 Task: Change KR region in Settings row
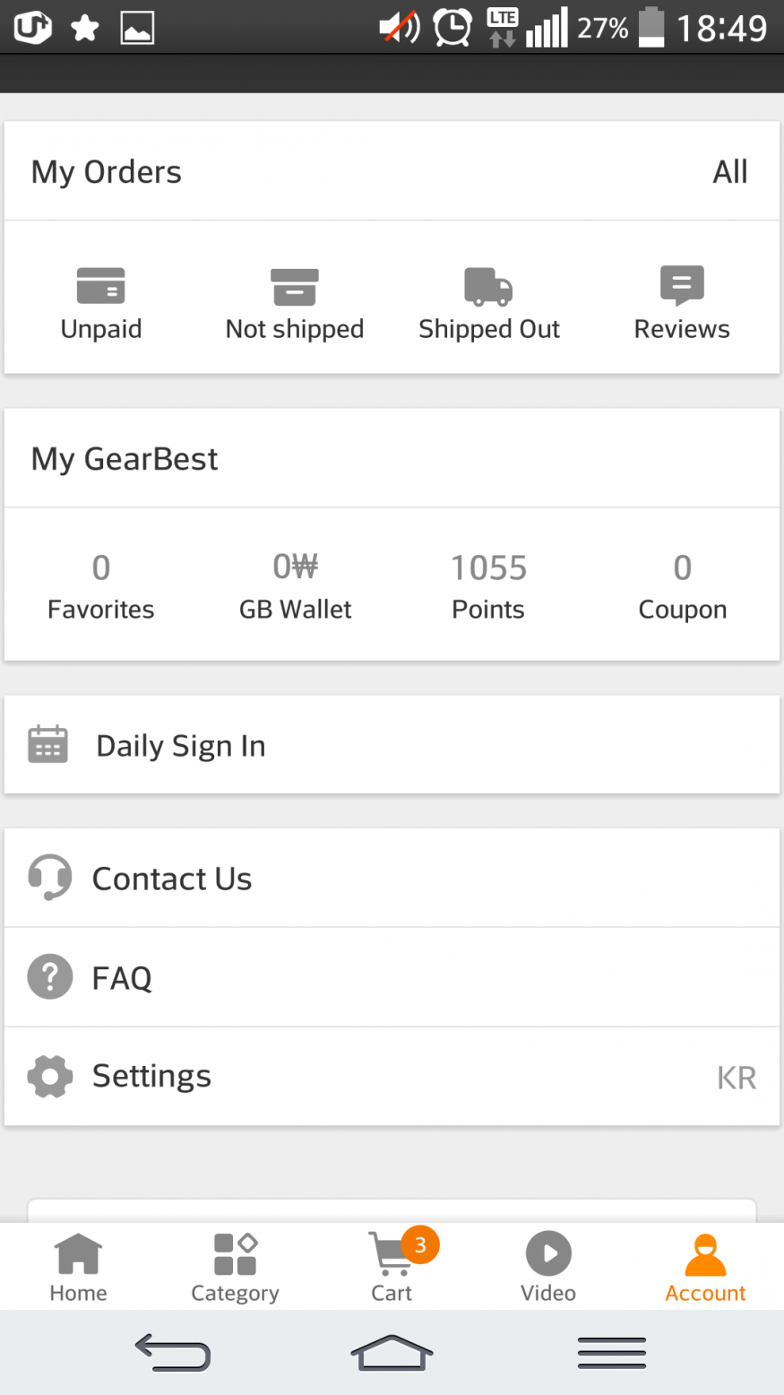tap(737, 1077)
